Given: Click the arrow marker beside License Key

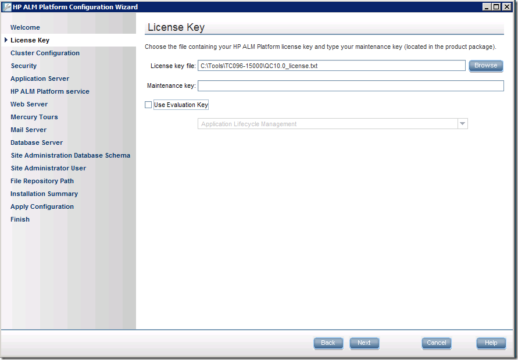Looking at the screenshot, I should [x=6, y=40].
